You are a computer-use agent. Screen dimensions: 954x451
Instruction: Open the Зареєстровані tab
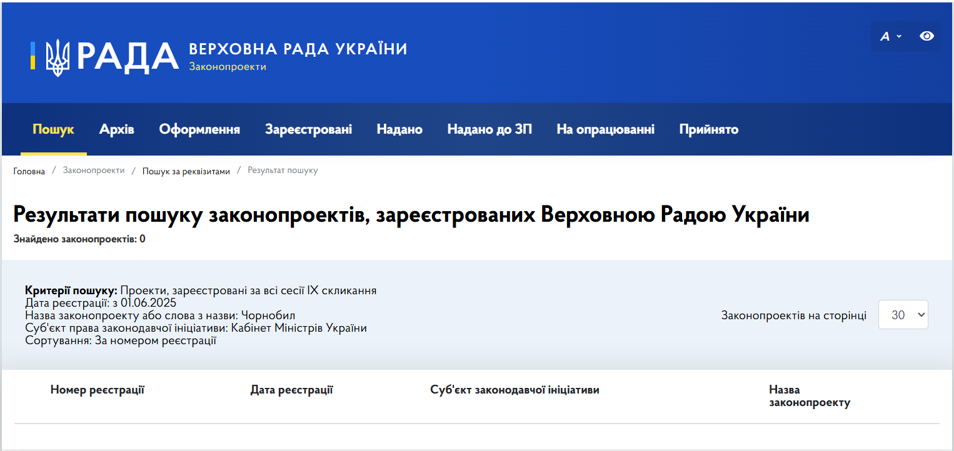(x=308, y=129)
